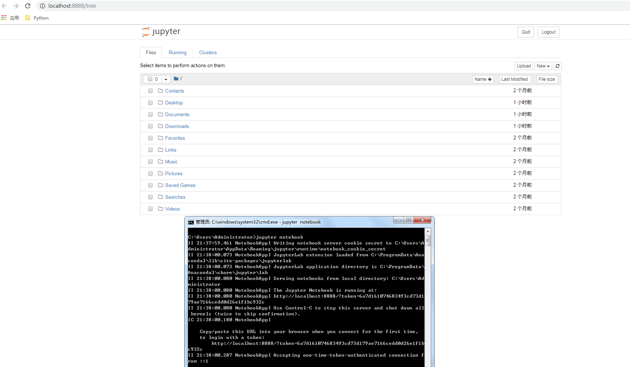Image resolution: width=630 pixels, height=367 pixels.
Task: Check the Links row checkbox
Action: click(150, 150)
